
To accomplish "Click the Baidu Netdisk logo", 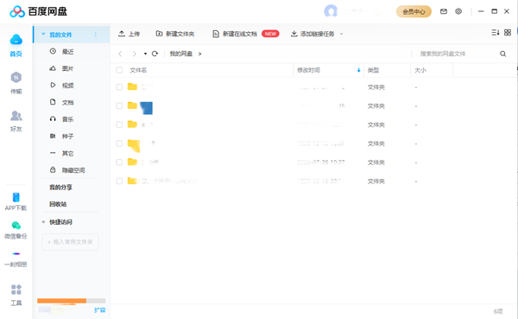I will tap(38, 11).
